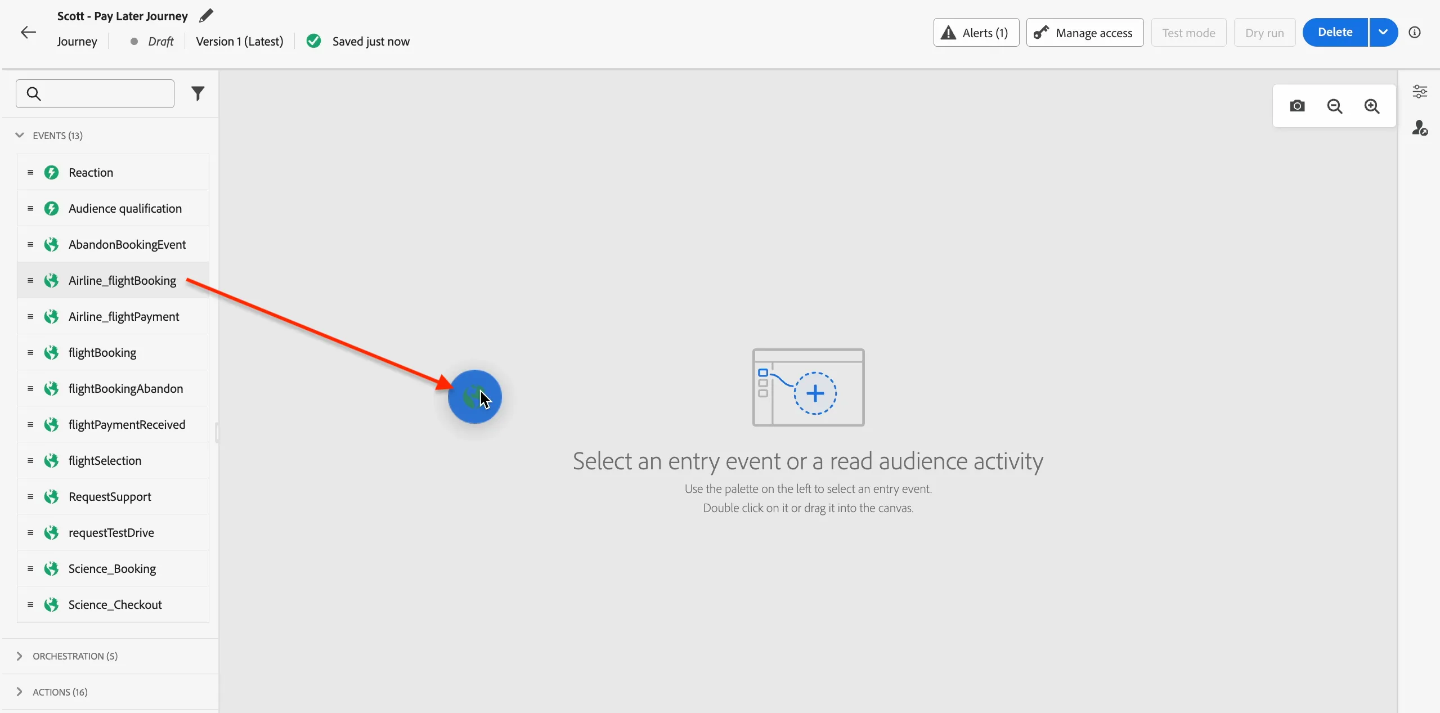Select flightSelection event
The width and height of the screenshot is (1440, 713).
[x=113, y=460]
